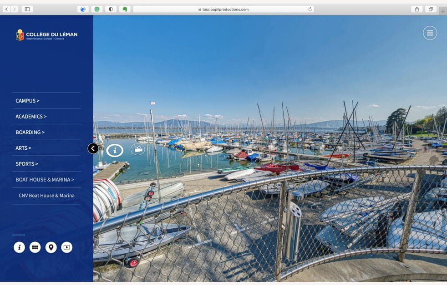Viewport: 447px width, 285px height.
Task: Open the info icon in the sidebar footer
Action: tap(19, 247)
